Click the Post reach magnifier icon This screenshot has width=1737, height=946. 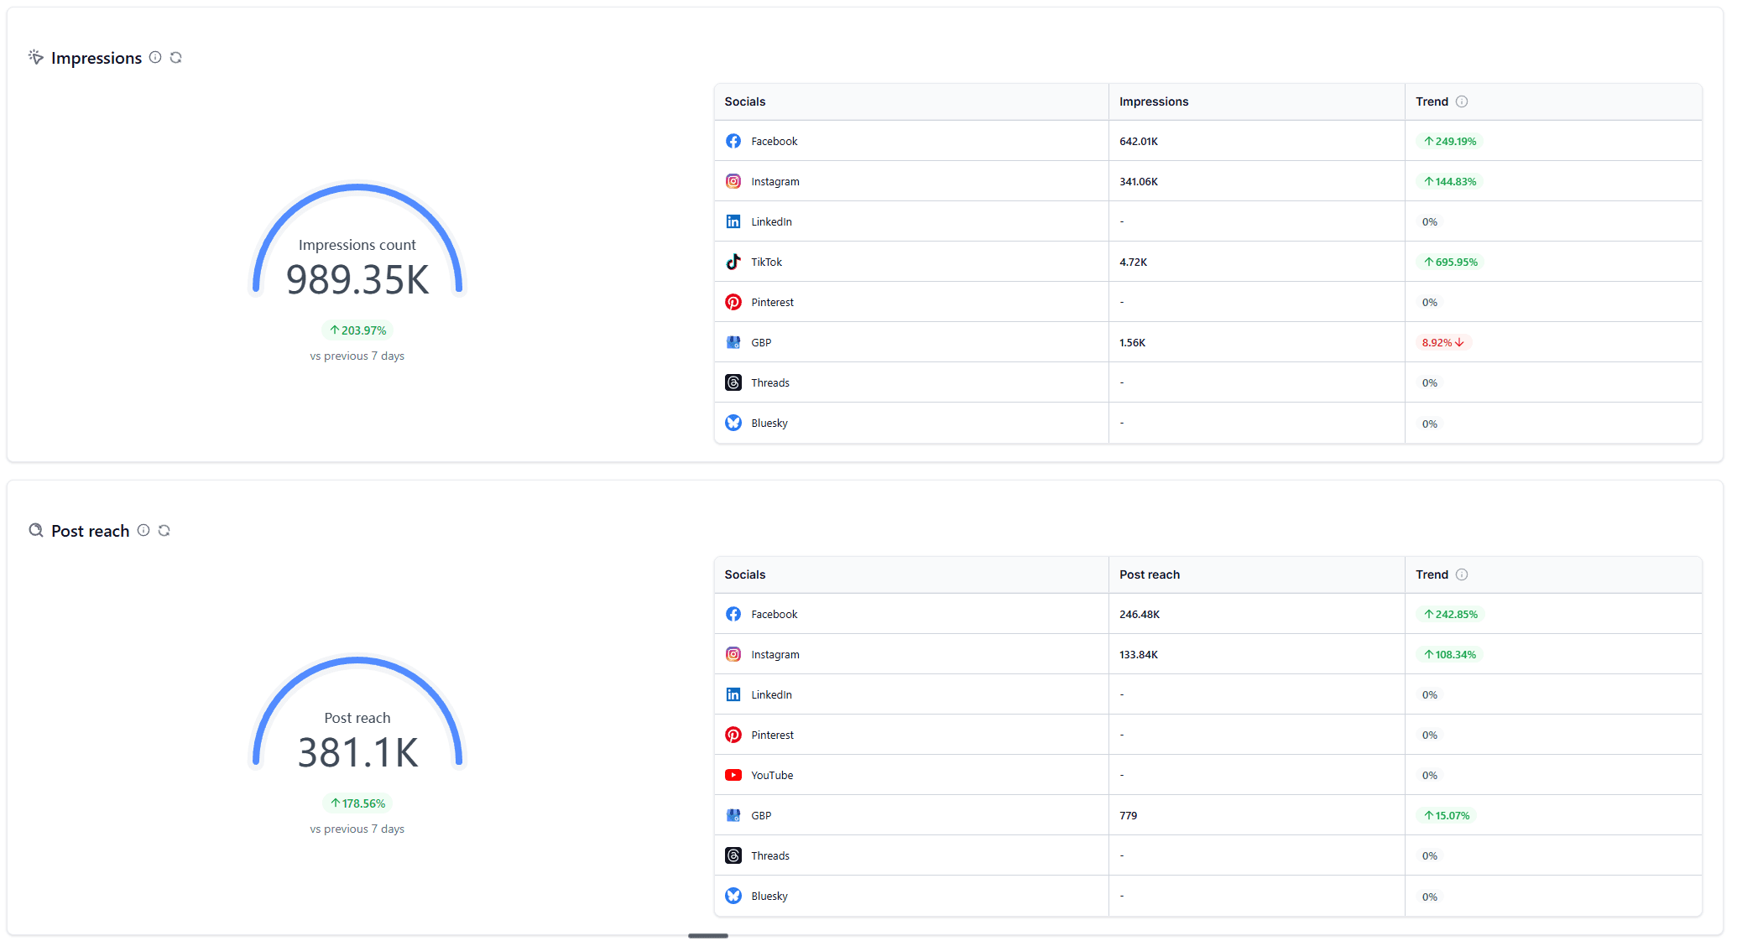(x=36, y=530)
